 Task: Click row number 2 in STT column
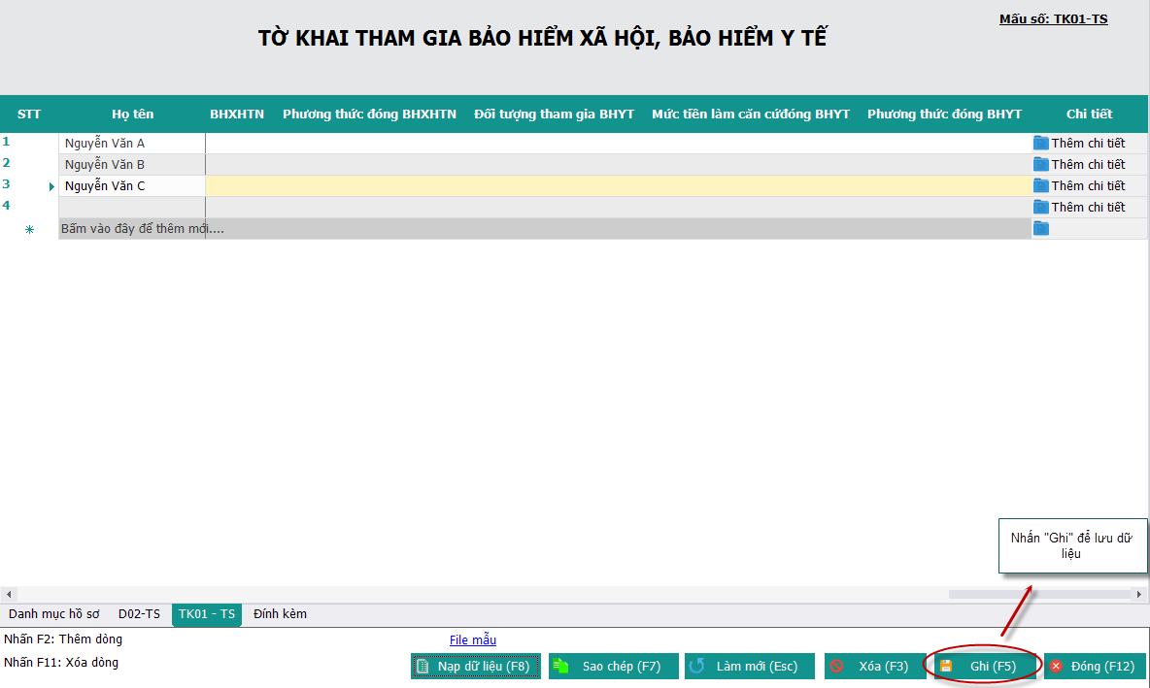(x=6, y=163)
